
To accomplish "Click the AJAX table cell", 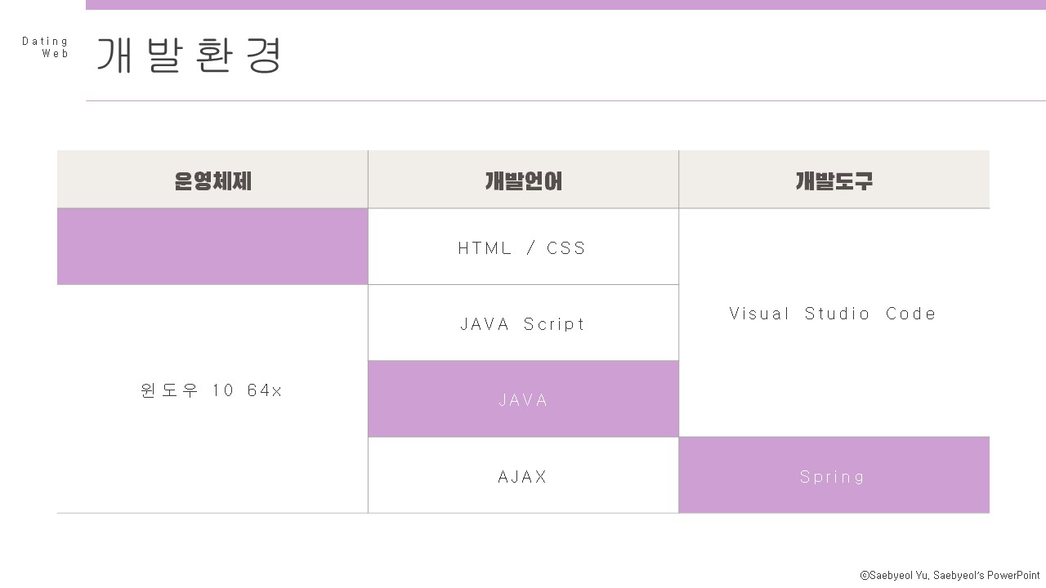I will (x=523, y=475).
